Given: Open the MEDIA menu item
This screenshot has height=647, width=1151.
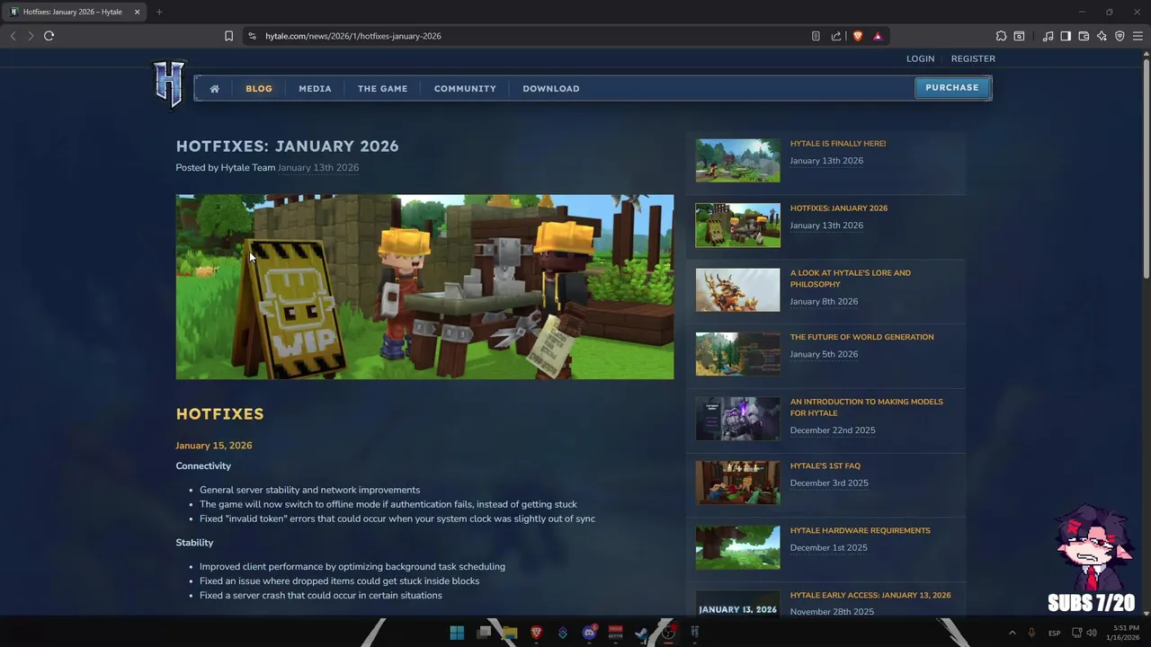Looking at the screenshot, I should (315, 88).
